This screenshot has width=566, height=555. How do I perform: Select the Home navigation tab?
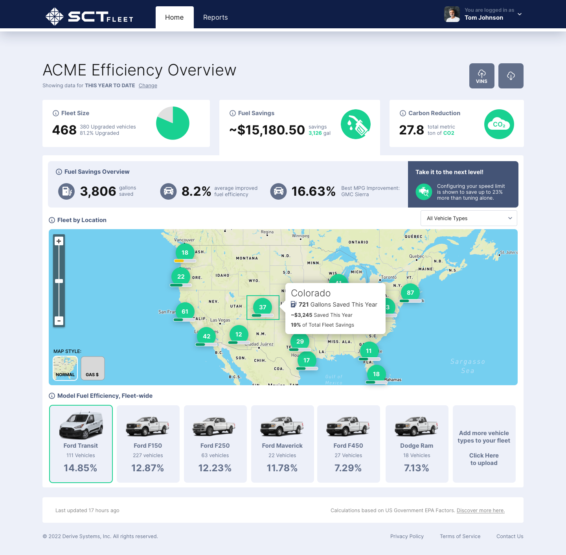(174, 17)
